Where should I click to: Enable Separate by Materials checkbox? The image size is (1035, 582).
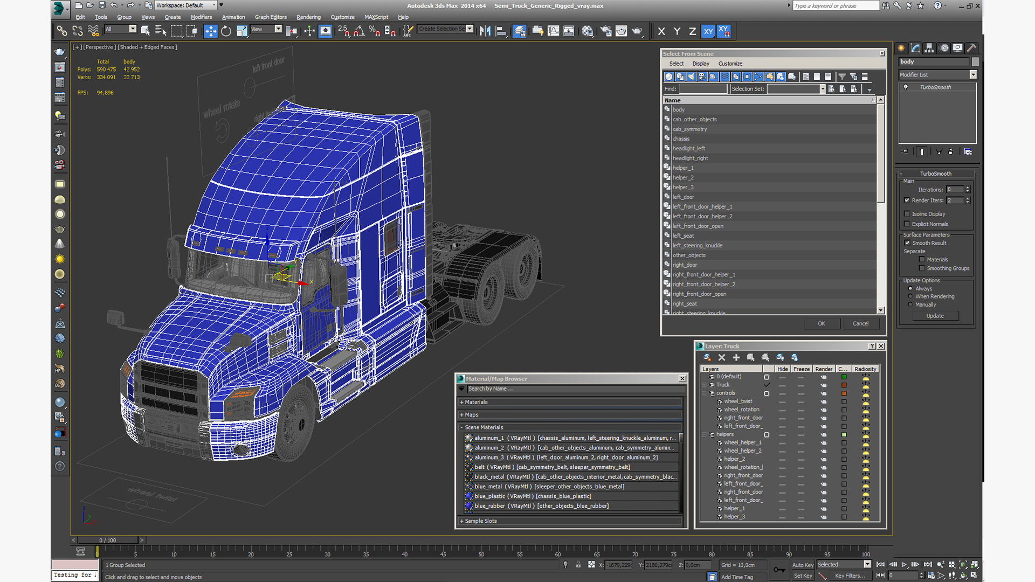[x=922, y=260]
